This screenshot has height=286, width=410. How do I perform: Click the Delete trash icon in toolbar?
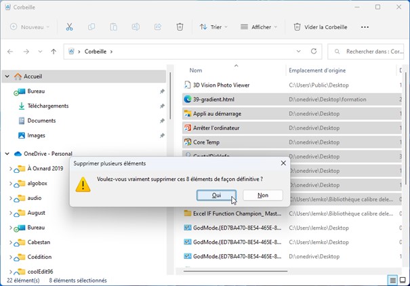[x=180, y=27]
